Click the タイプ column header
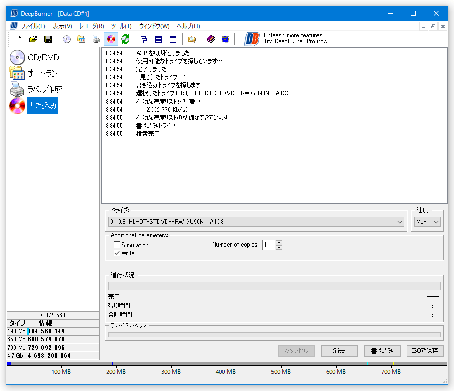Screen dimensions: 454x391 tap(17, 323)
